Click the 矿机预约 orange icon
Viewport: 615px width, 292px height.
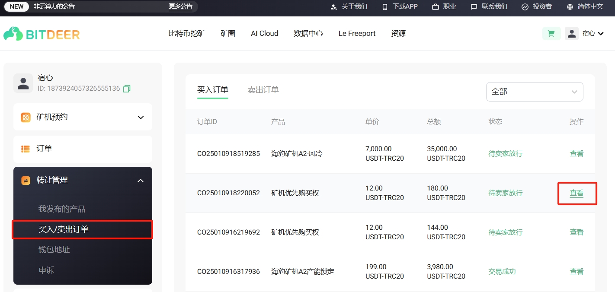click(26, 117)
